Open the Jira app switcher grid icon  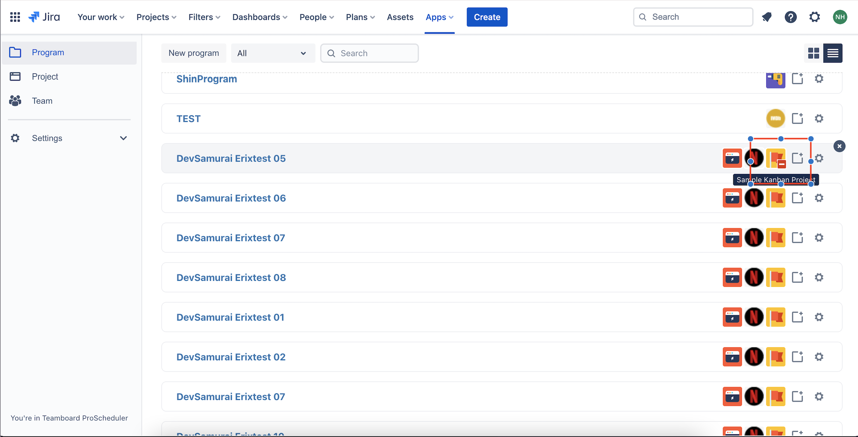15,17
